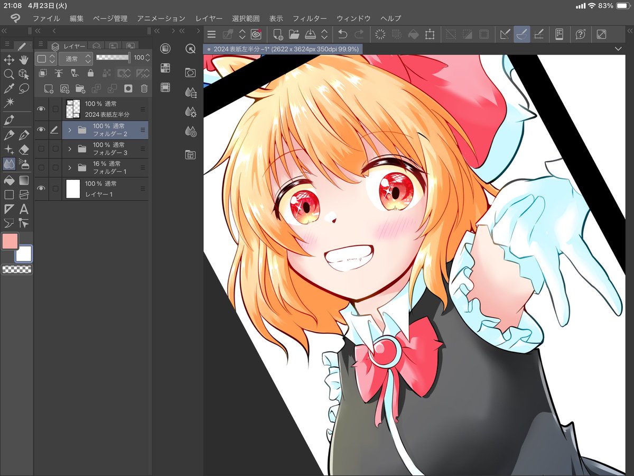Image resolution: width=634 pixels, height=476 pixels.
Task: Open the ヘルプ menu
Action: 391,19
